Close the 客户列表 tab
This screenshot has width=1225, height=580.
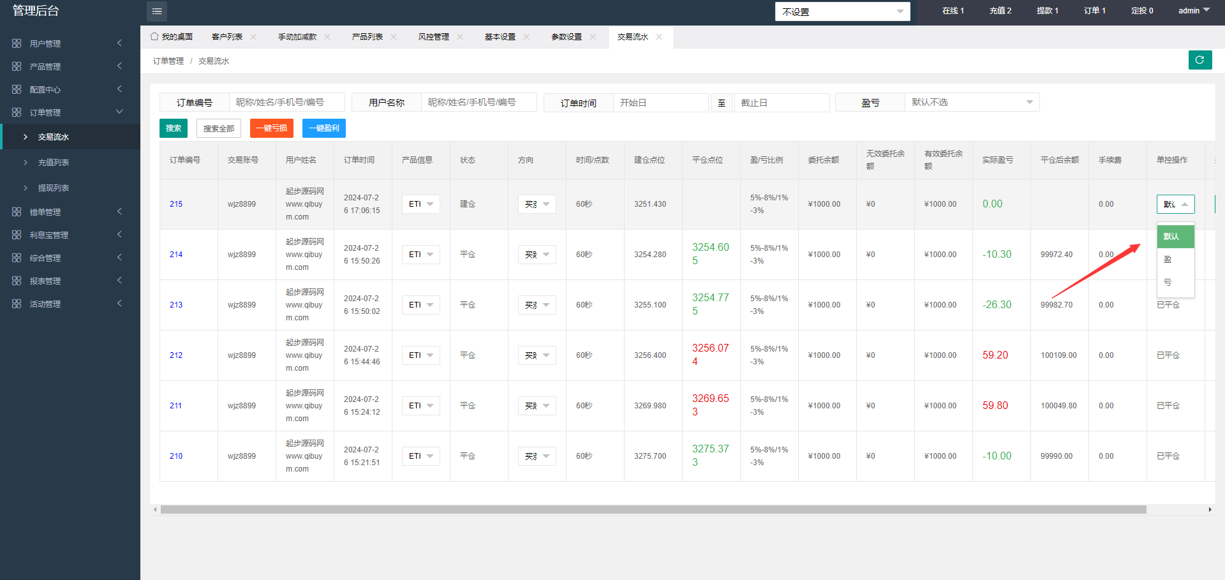253,37
